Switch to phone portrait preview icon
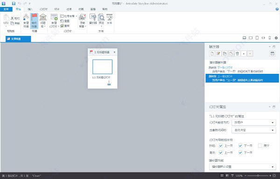Screen dimensions: 280x179 [270, 38]
